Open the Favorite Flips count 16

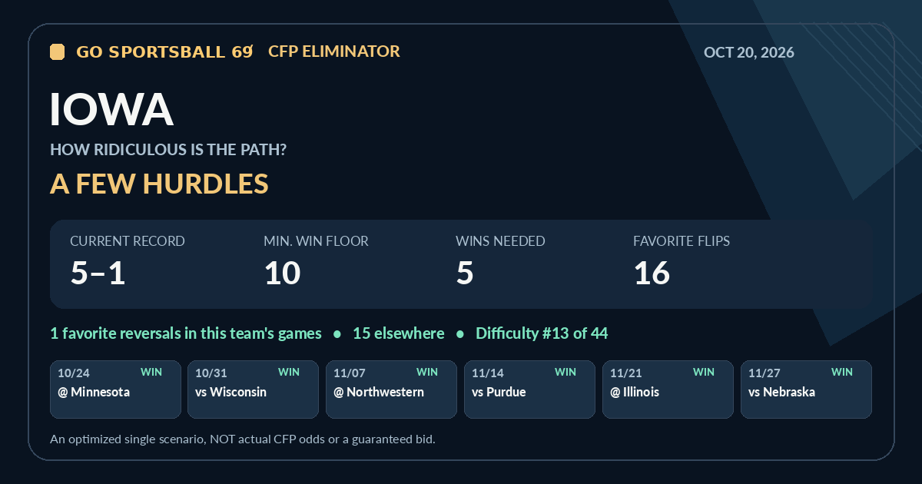click(682, 261)
